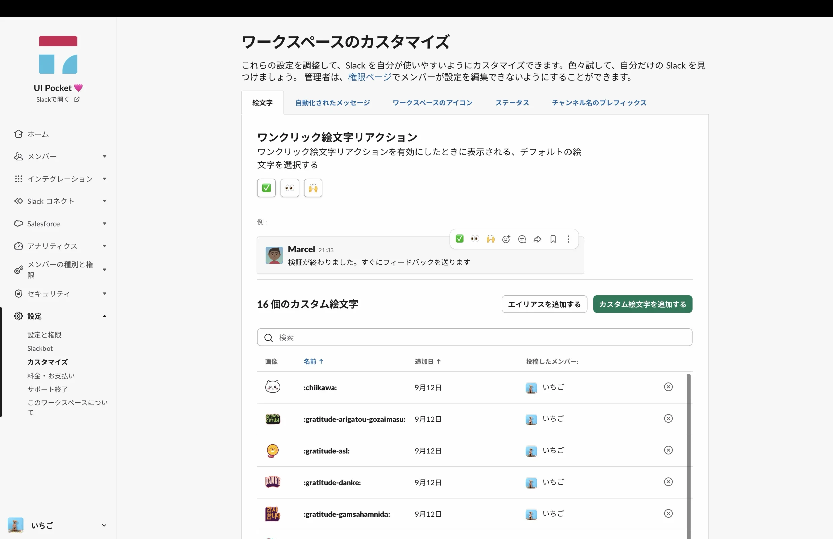Click add reaction smiley icon in example toolbar
The image size is (833, 539).
506,239
